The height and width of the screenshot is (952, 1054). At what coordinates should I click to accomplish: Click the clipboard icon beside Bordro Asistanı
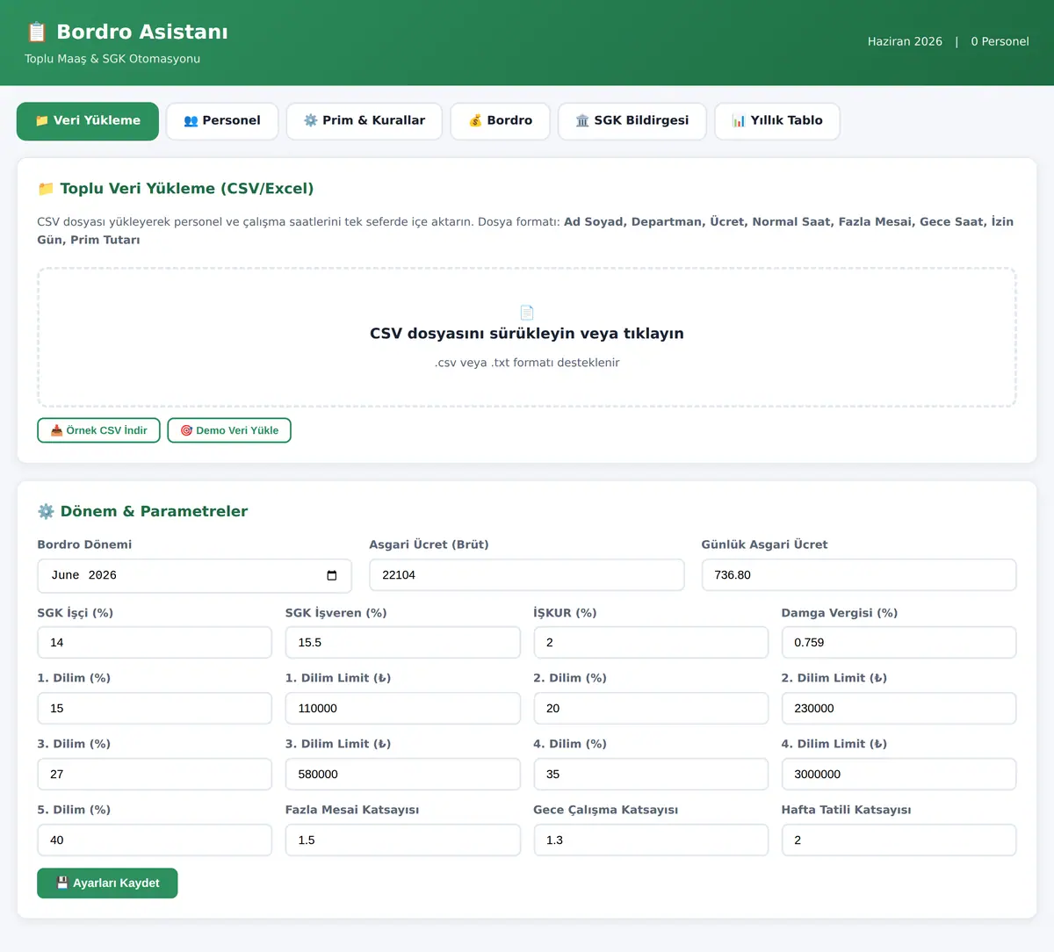pos(37,32)
